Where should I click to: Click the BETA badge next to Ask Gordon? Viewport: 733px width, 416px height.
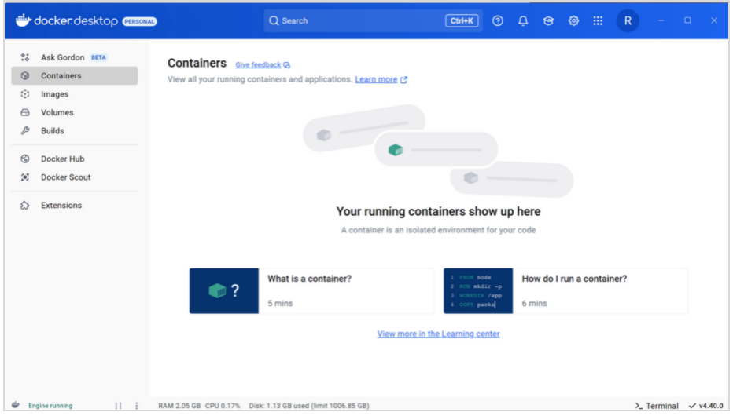click(x=98, y=57)
